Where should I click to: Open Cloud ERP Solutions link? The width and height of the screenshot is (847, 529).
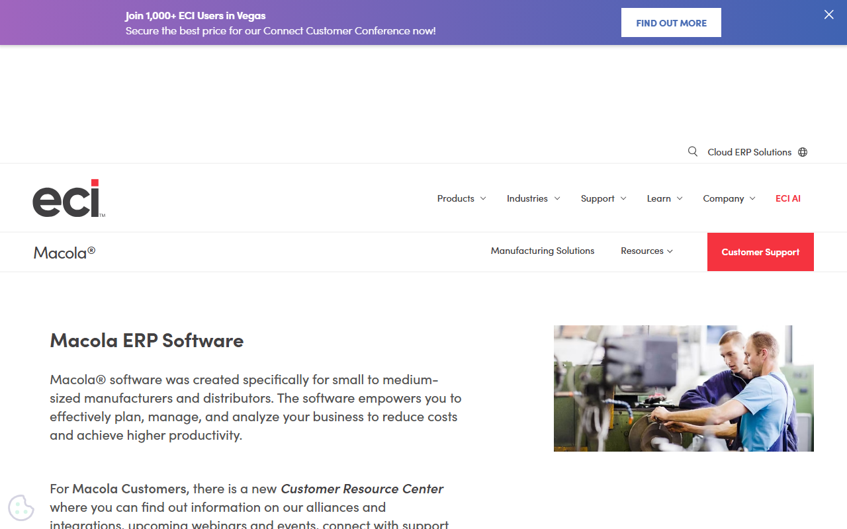coord(749,152)
